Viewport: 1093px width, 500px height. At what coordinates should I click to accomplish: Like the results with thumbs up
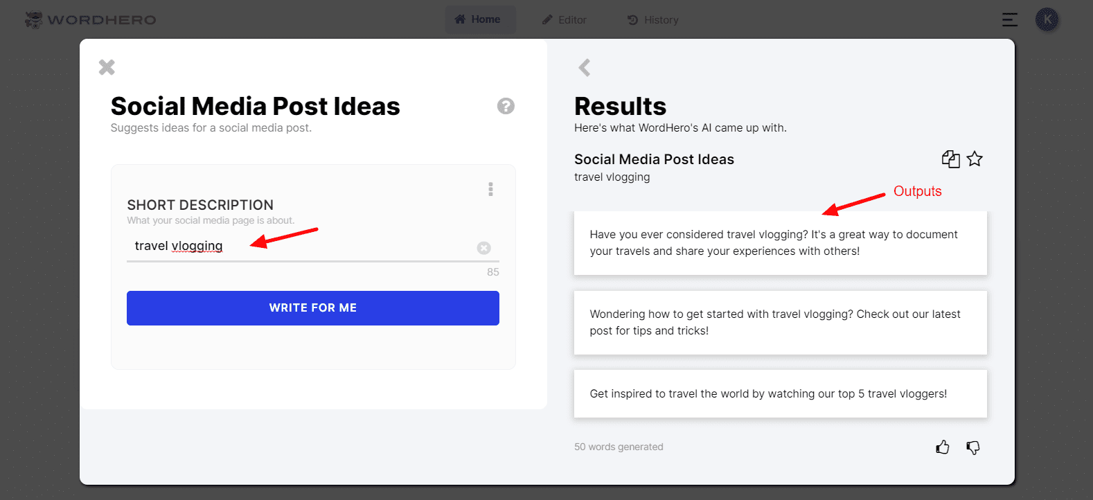pyautogui.click(x=943, y=447)
